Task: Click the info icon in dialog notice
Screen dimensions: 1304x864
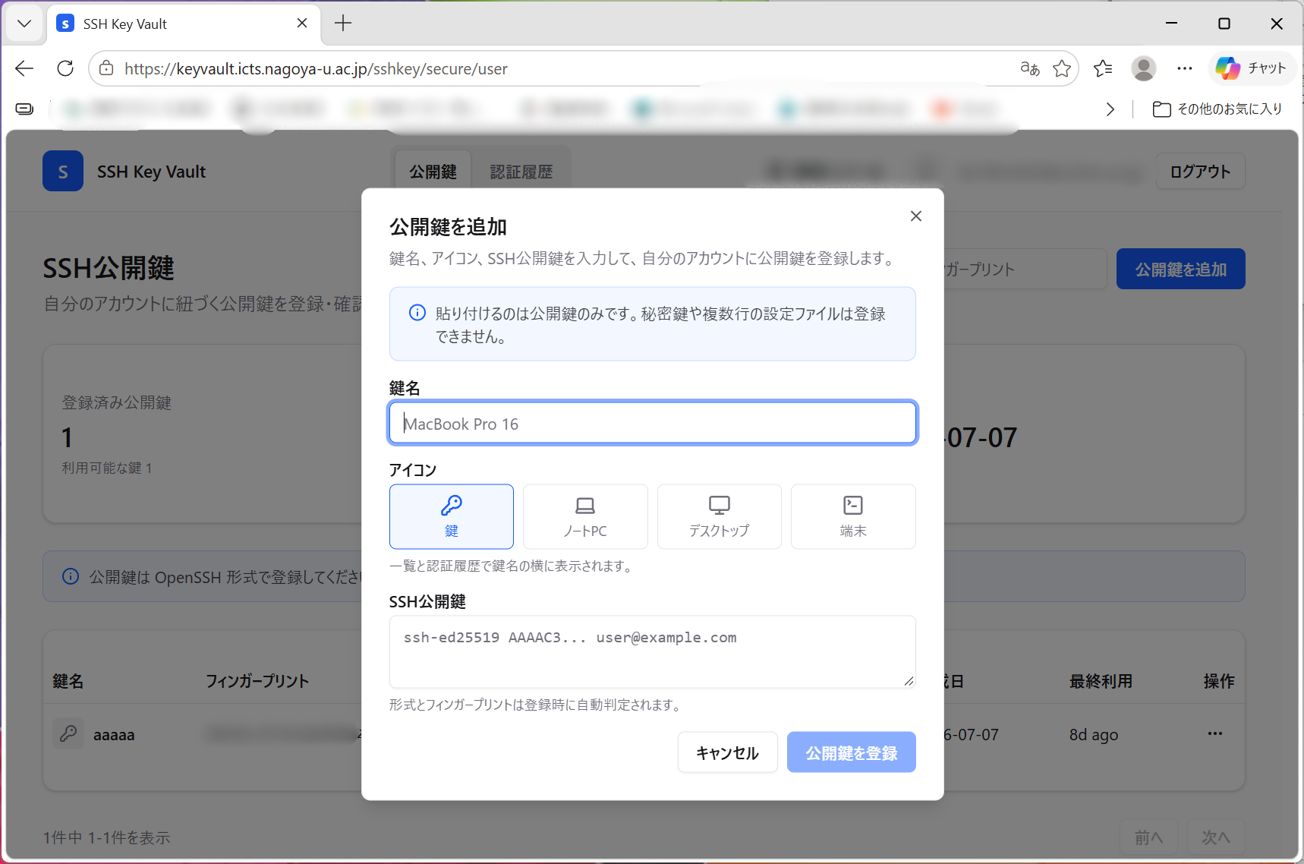Action: coord(417,313)
